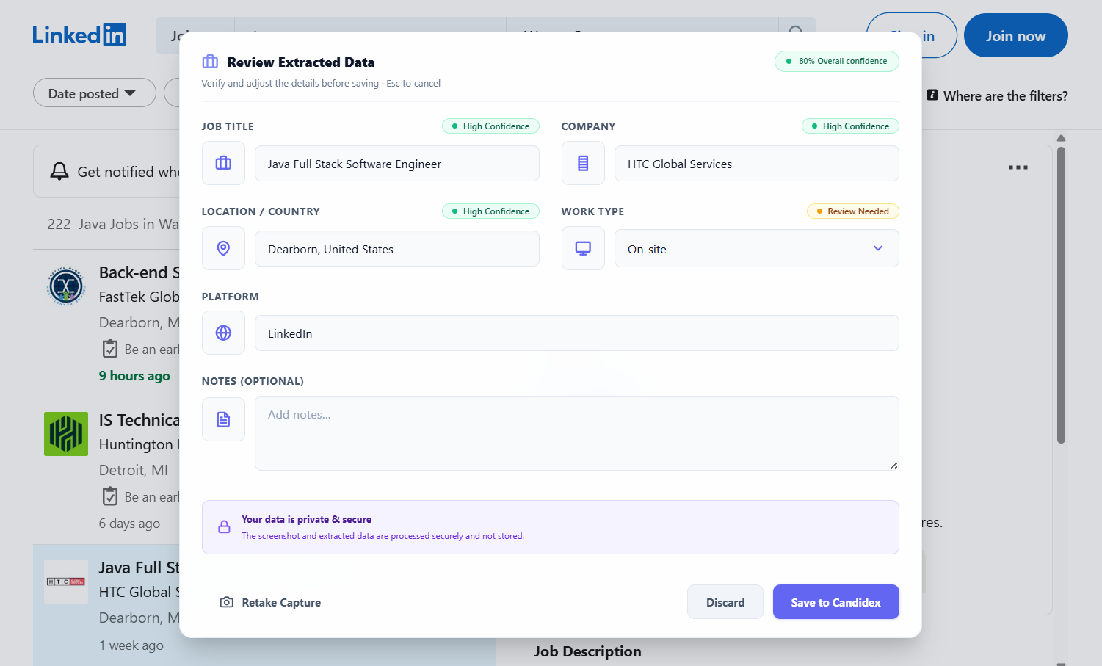Click the Review Needed badge for Work Type

[853, 211]
